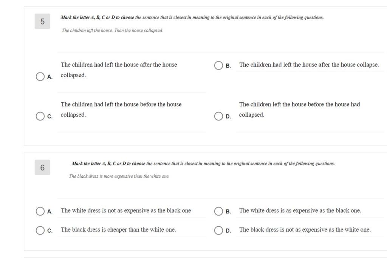The height and width of the screenshot is (258, 387).
Task: Click the question number 5 badge
Action: pyautogui.click(x=42, y=22)
